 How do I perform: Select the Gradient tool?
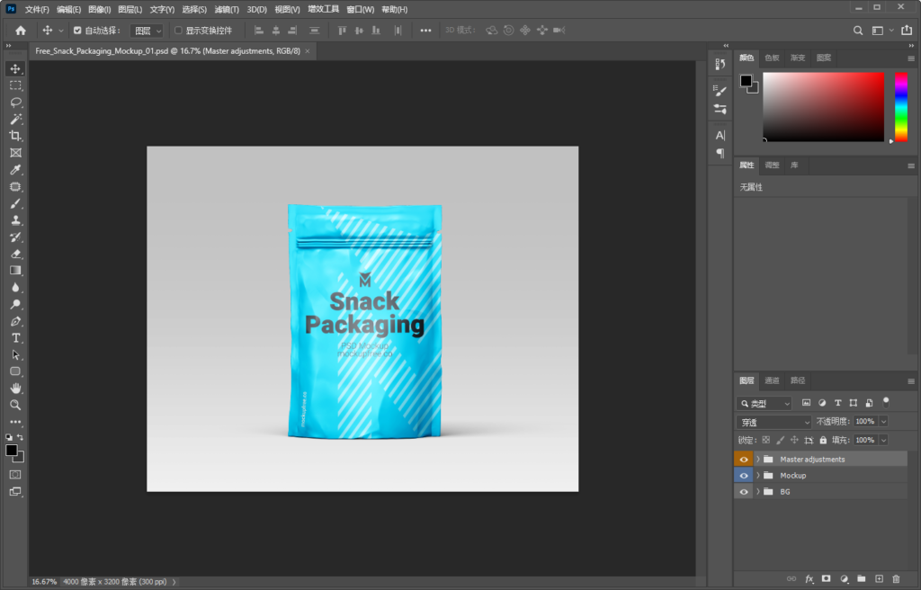[x=15, y=271]
